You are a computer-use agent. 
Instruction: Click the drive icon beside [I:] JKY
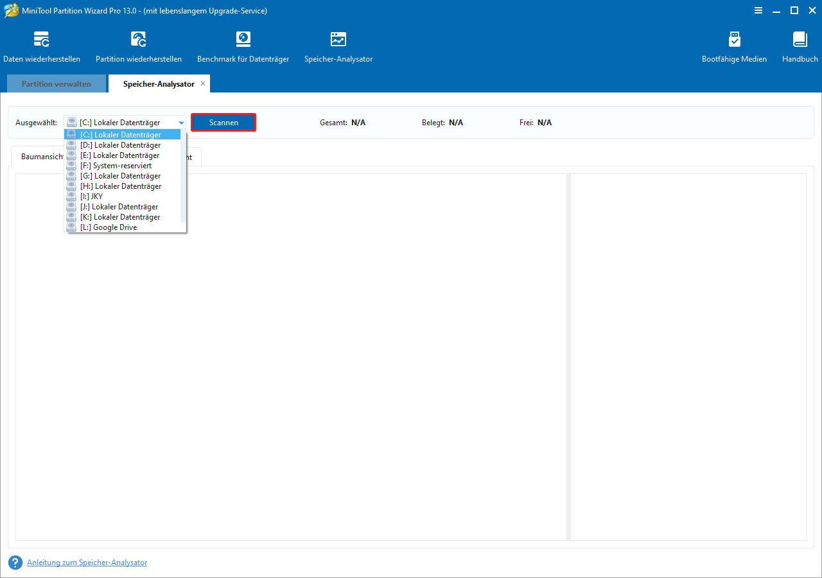[71, 196]
